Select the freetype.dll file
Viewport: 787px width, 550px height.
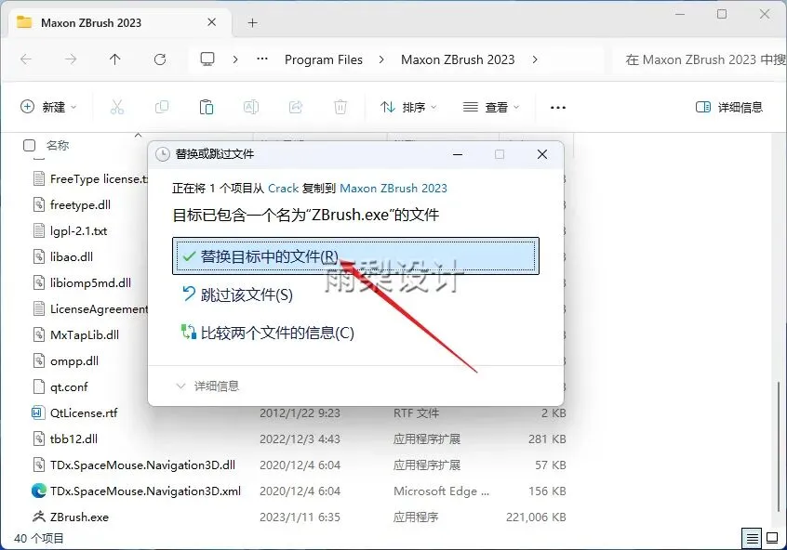(x=80, y=204)
